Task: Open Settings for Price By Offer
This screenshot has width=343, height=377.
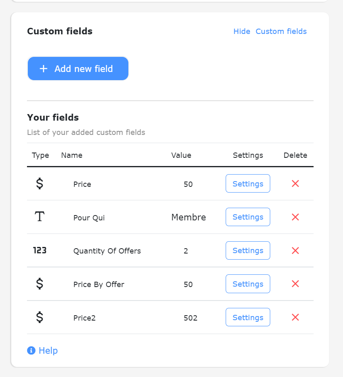Action: coord(248,283)
